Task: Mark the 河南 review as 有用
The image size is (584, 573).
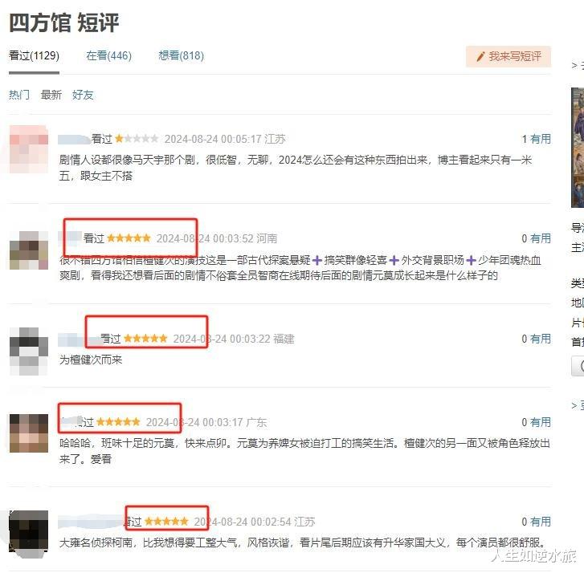Action: click(541, 238)
